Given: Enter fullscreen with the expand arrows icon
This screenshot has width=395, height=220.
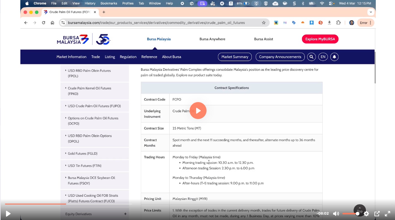Looking at the screenshot, I should pos(387,214).
